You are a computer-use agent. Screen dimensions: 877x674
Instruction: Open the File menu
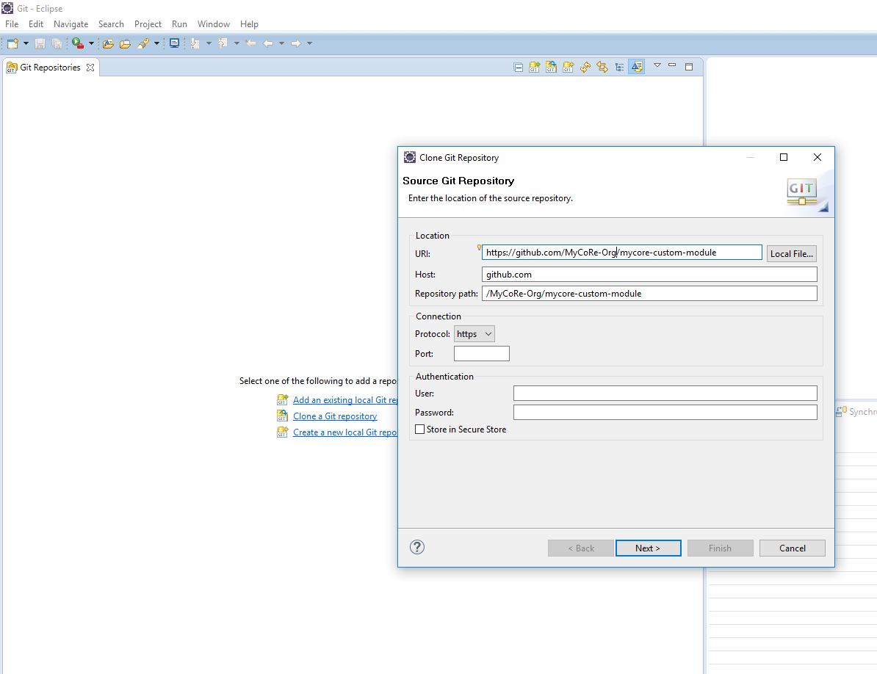pyautogui.click(x=12, y=24)
